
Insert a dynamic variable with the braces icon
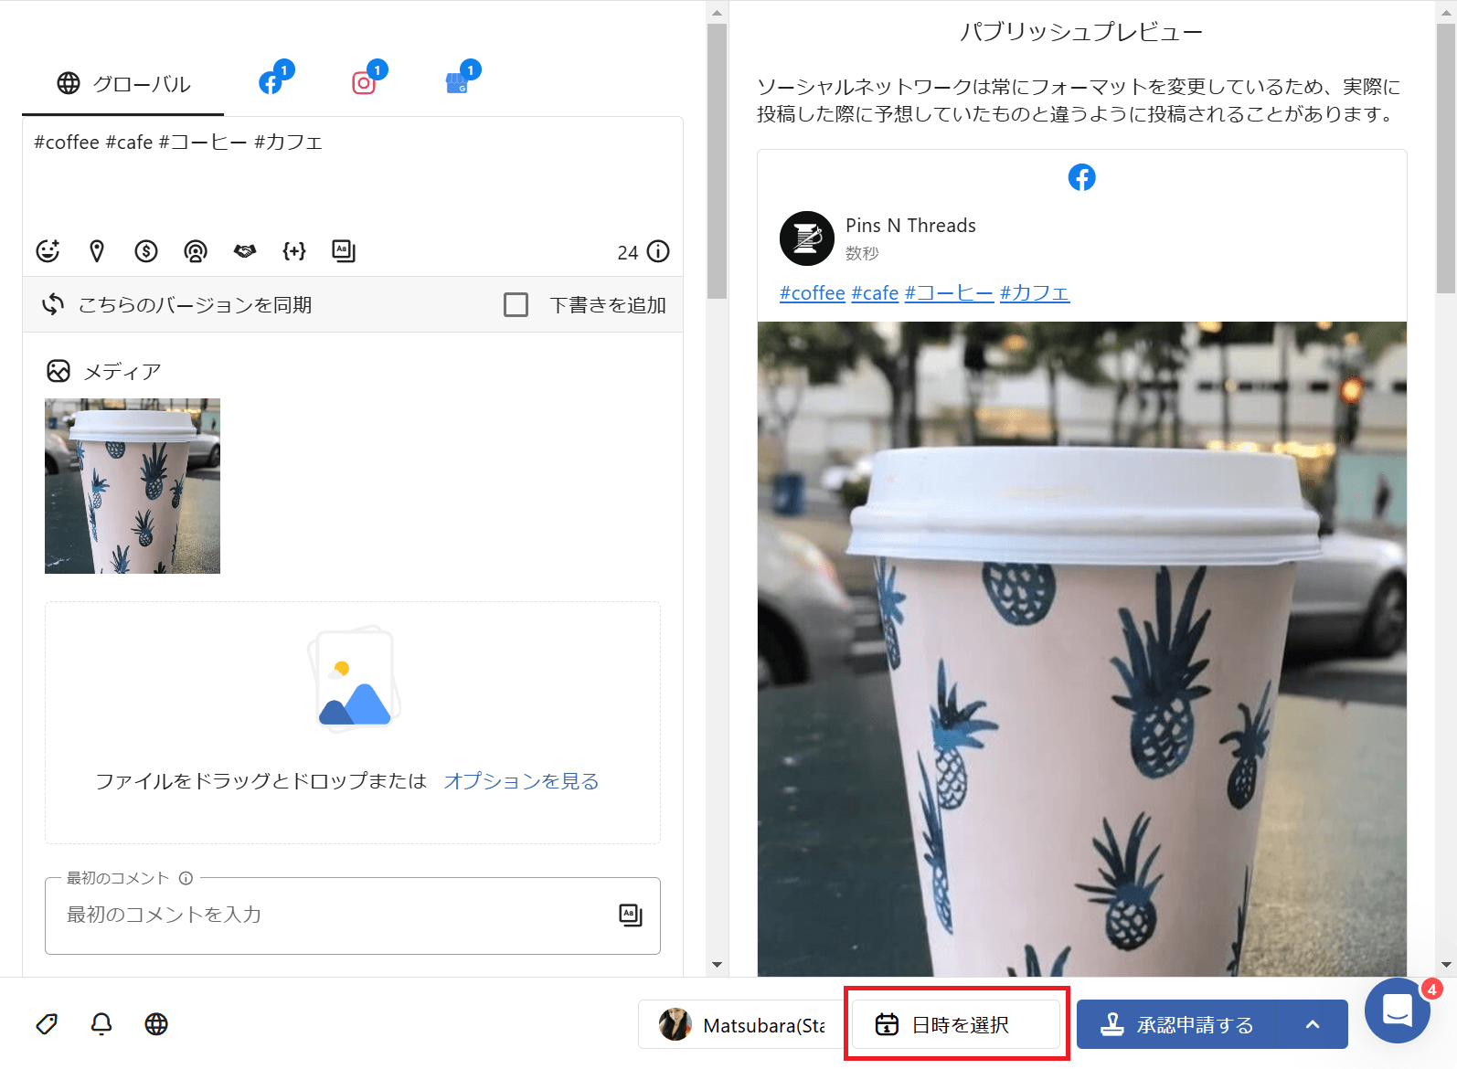pyautogui.click(x=294, y=251)
